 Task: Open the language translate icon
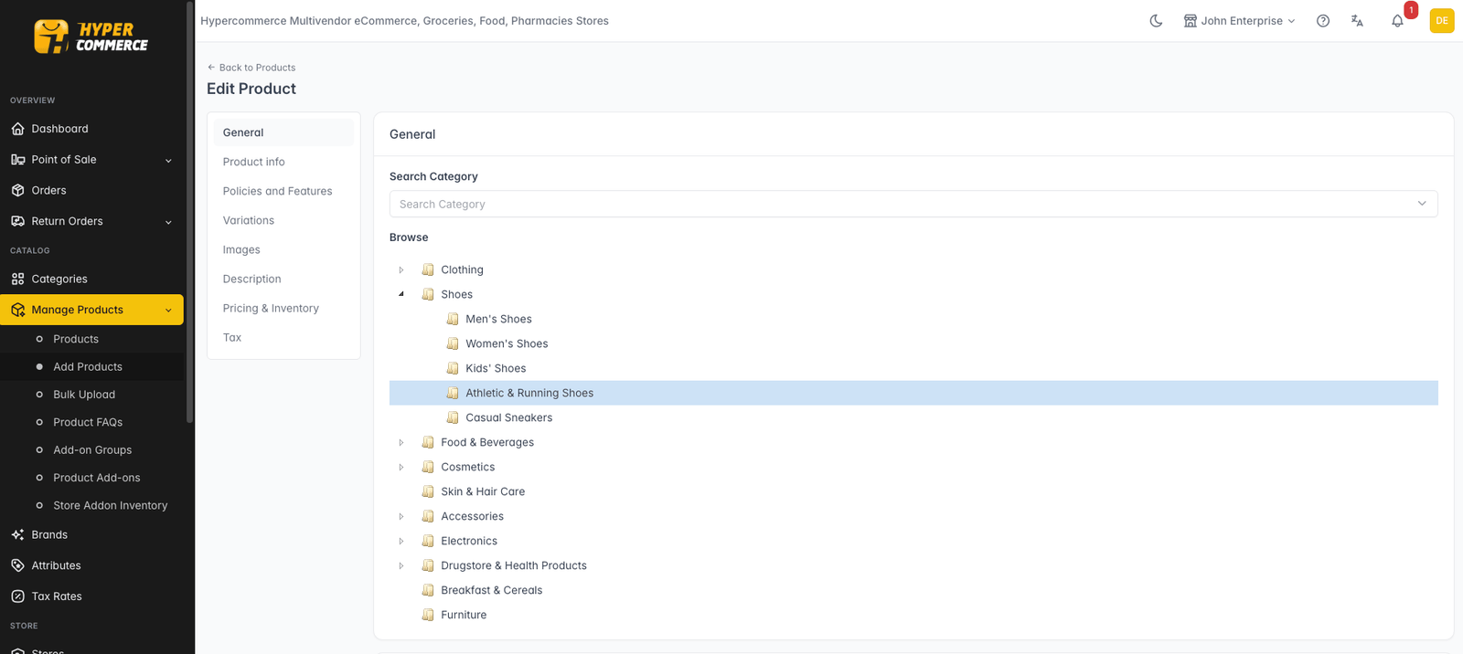1357,21
